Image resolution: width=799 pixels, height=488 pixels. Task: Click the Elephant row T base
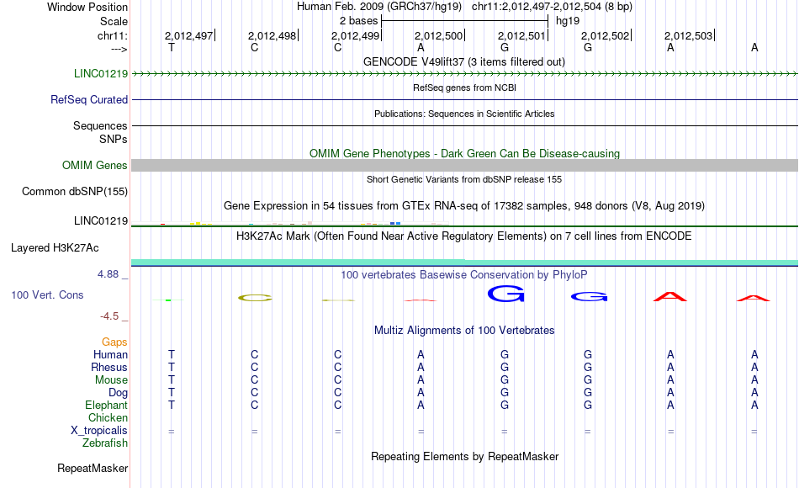(x=172, y=405)
